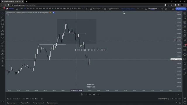This screenshot has height=105, width=187.
Task: Open the Скринер акций tab
Action: coord(12,103)
